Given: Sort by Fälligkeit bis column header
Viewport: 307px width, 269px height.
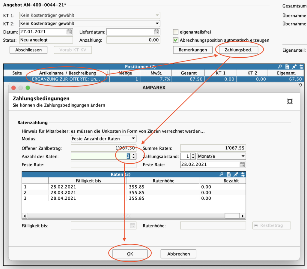Looking at the screenshot, I should pos(87,181).
